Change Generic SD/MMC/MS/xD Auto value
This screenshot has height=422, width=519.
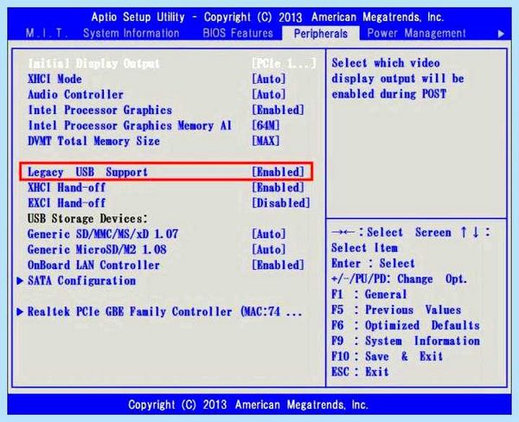[268, 234]
